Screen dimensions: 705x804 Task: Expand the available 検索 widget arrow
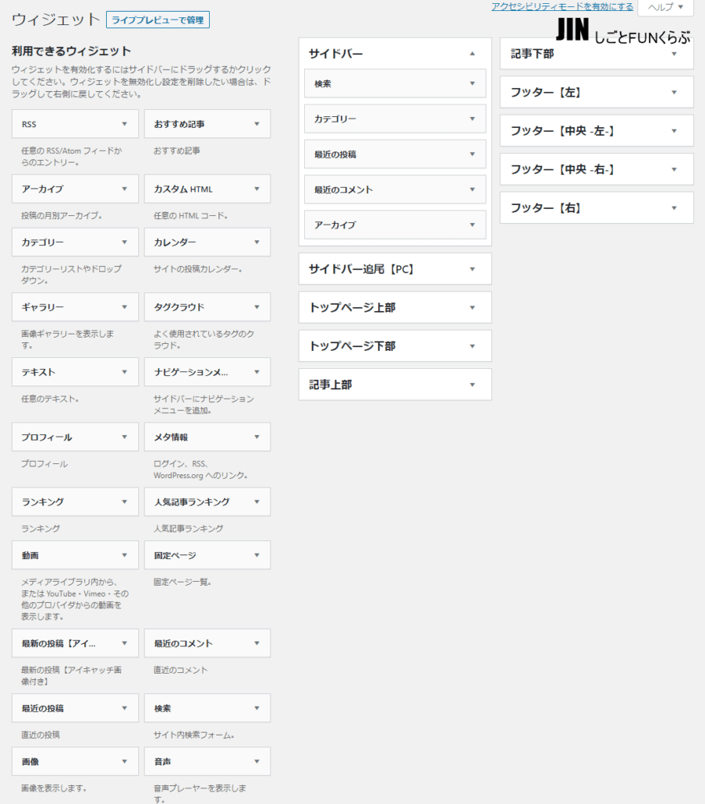click(x=256, y=708)
